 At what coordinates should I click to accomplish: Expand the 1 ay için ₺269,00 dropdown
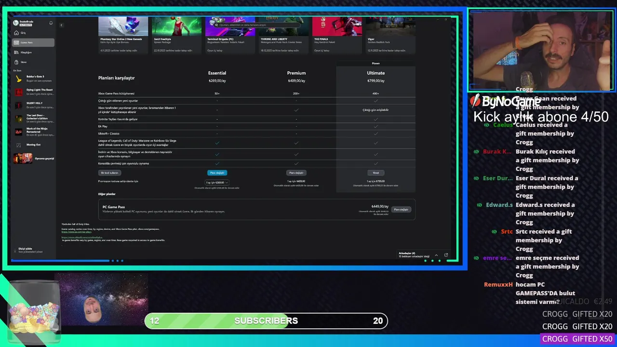[x=216, y=183]
